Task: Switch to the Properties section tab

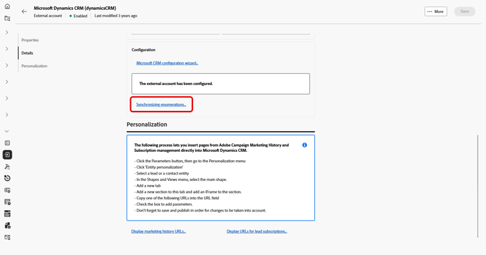Action: tap(30, 40)
